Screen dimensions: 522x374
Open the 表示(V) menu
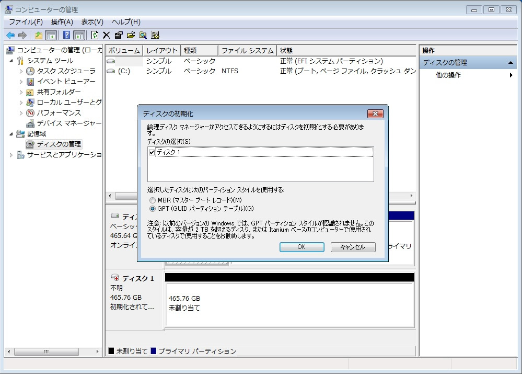92,22
